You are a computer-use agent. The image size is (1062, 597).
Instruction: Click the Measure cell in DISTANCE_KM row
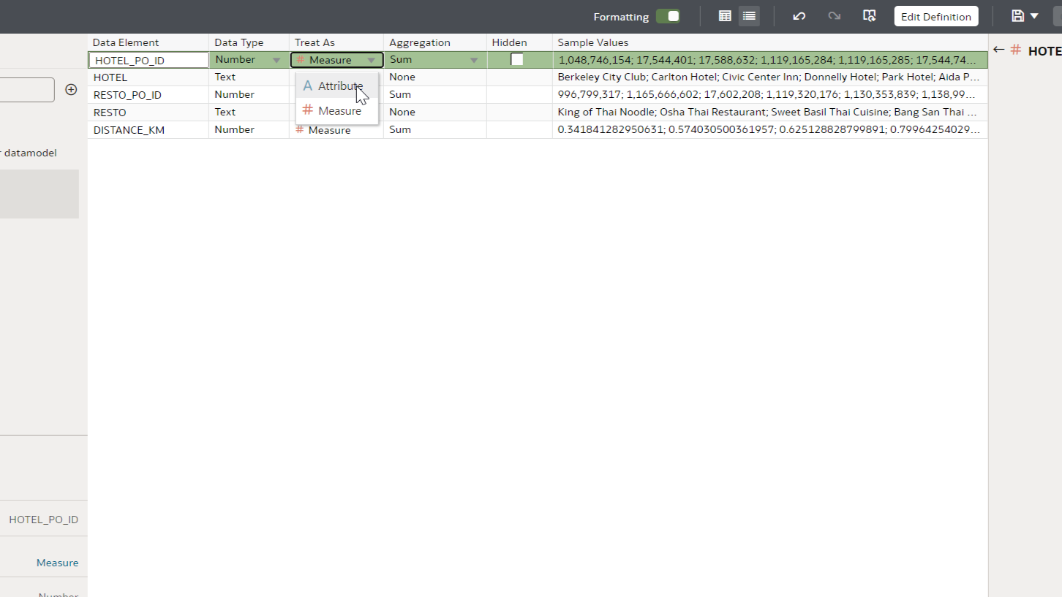(x=329, y=130)
